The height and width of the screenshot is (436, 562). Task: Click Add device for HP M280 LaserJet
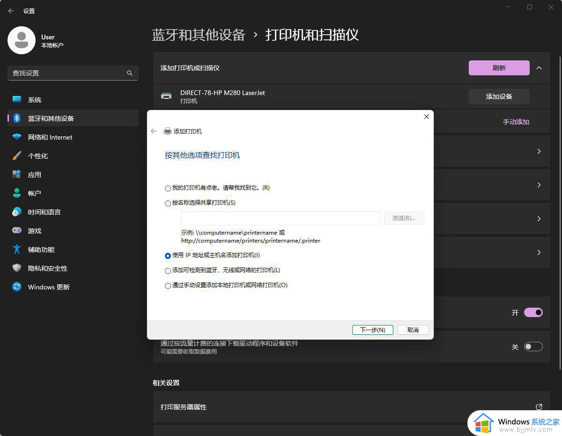pos(499,96)
